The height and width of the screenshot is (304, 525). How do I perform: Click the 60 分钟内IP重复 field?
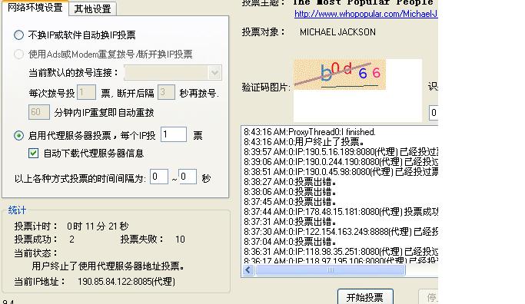pyautogui.click(x=39, y=112)
